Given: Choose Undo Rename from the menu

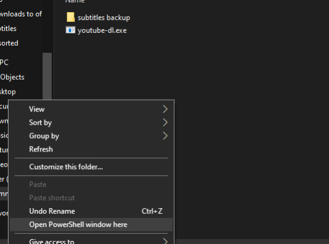Looking at the screenshot, I should click(x=91, y=211).
